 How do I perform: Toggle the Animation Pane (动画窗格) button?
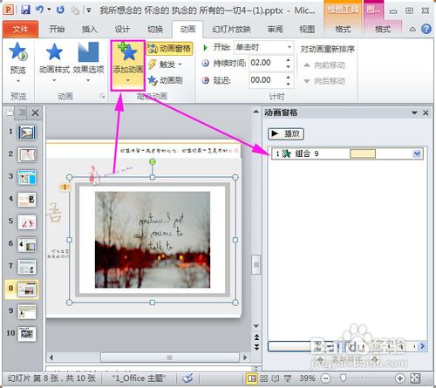pos(170,48)
